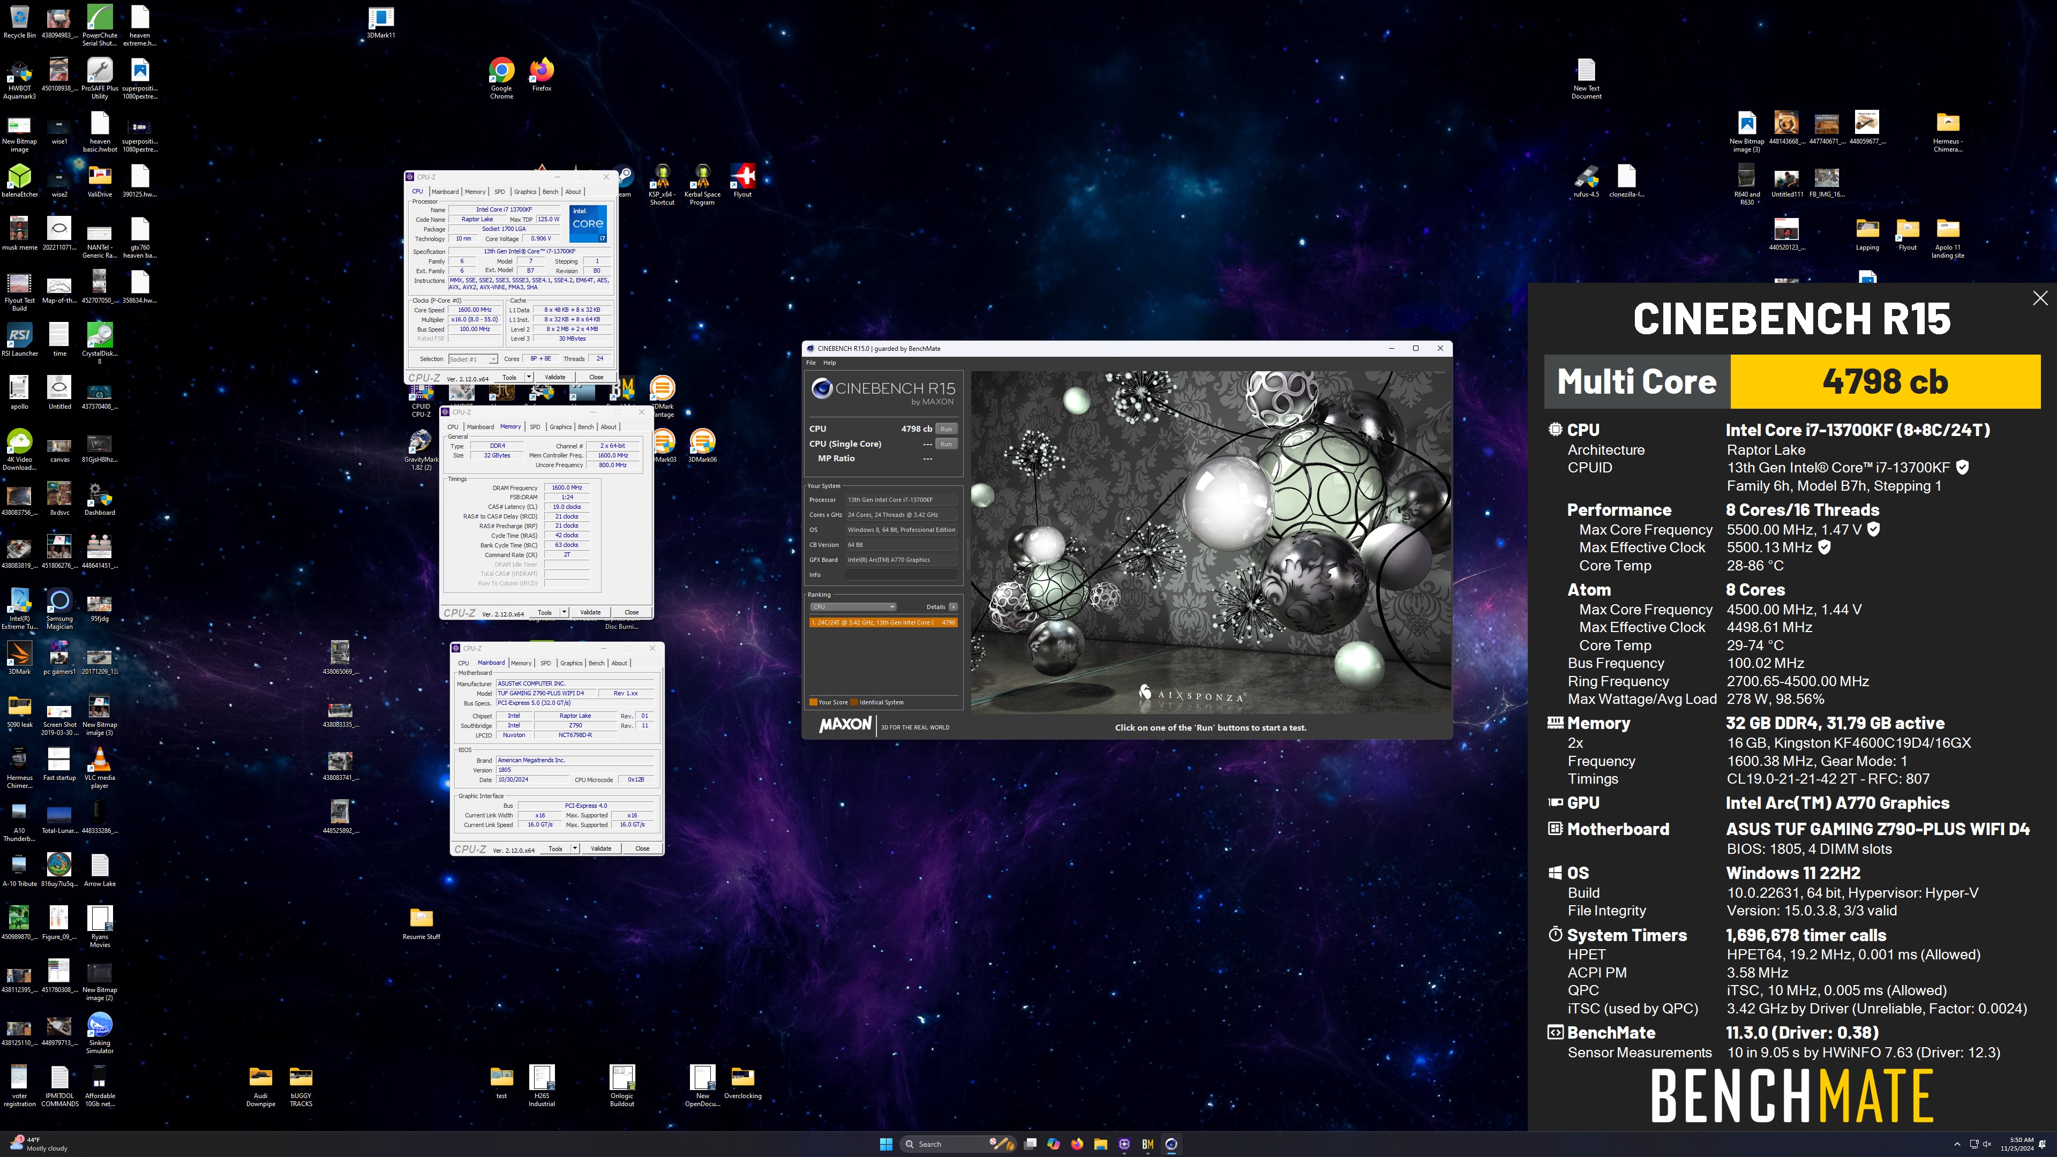Open the RSI Launcher desktop icon

[19, 340]
